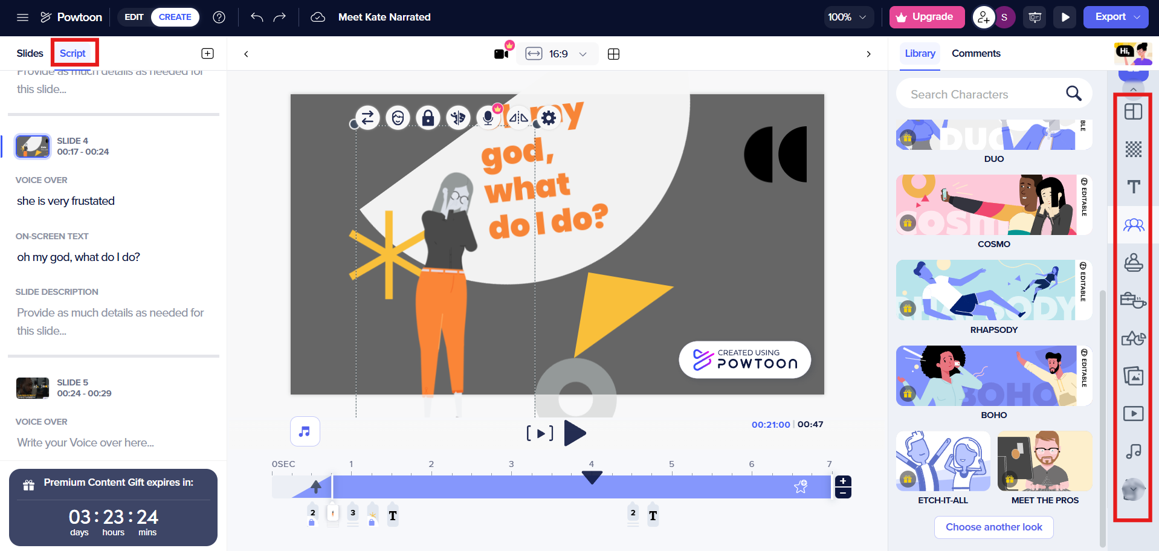Select the Characters library icon
The height and width of the screenshot is (551, 1159).
[1133, 225]
